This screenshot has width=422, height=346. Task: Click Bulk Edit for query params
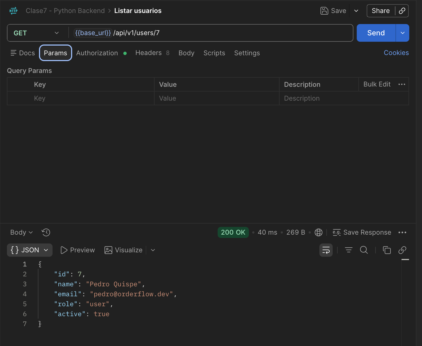[377, 84]
